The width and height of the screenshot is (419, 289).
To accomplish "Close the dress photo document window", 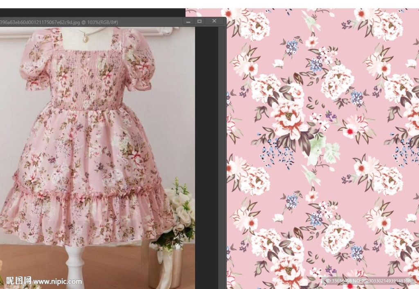I will tap(214, 21).
